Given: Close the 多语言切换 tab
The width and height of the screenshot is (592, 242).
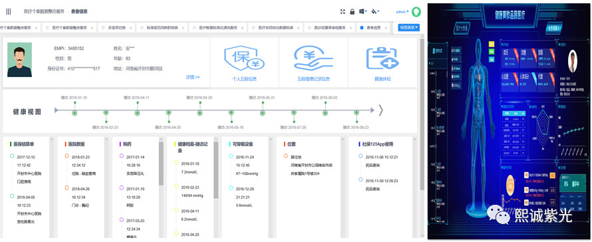Looking at the screenshot, I should pyautogui.click(x=131, y=27).
